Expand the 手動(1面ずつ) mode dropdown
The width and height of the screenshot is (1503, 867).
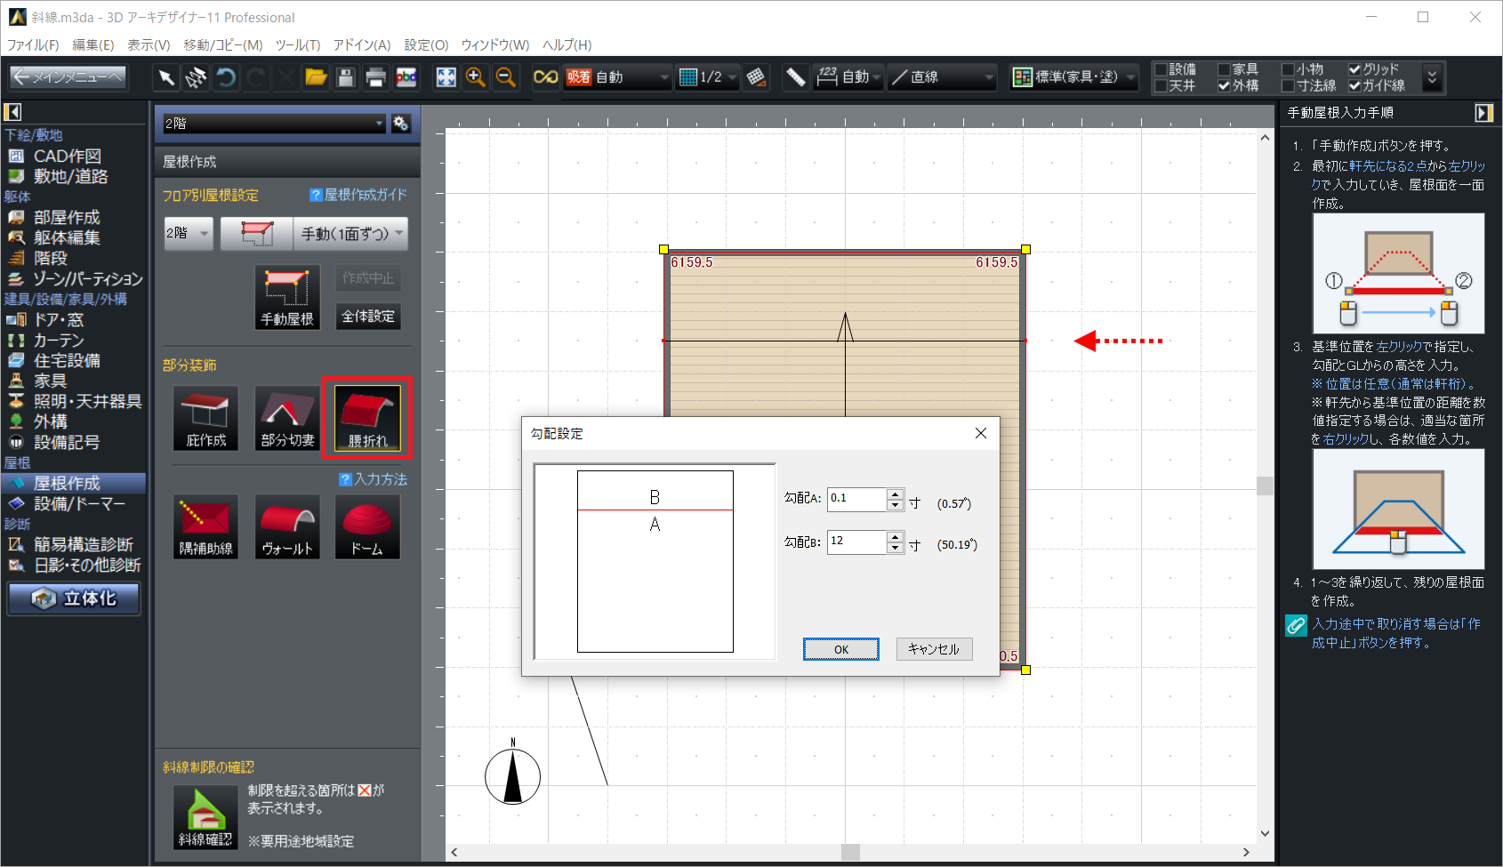(350, 234)
